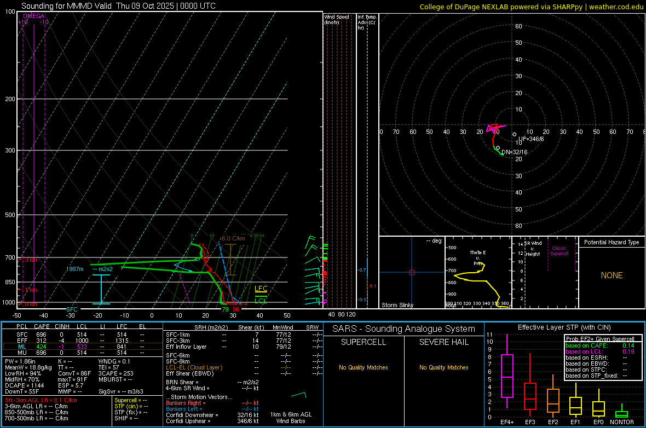
Task: Select the SR Wind v. Height inset label
Action: (x=533, y=249)
